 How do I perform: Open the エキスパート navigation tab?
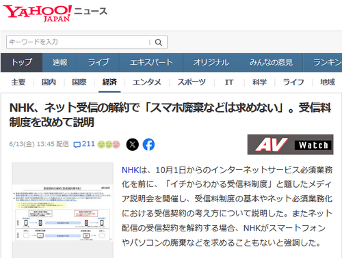[x=151, y=63]
